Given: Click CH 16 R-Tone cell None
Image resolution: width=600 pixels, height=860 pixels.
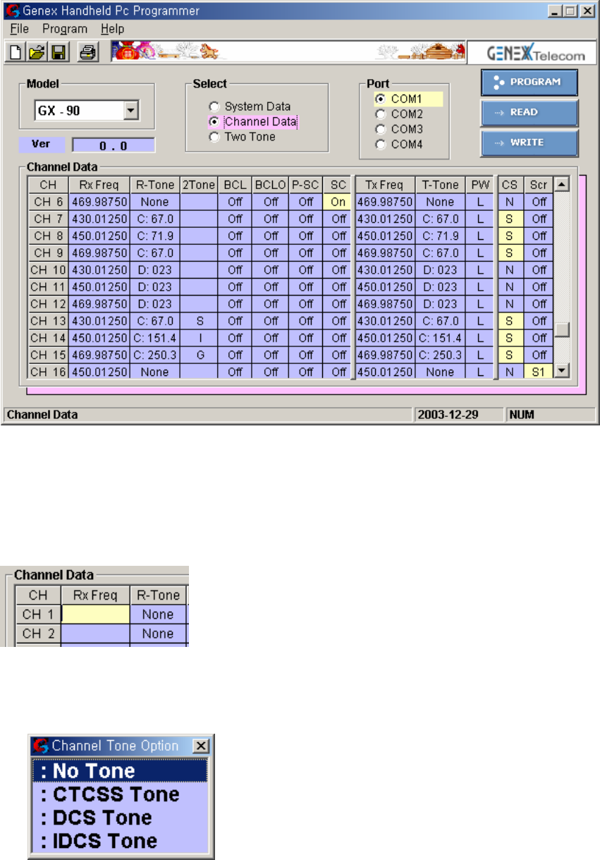Looking at the screenshot, I should point(155,372).
